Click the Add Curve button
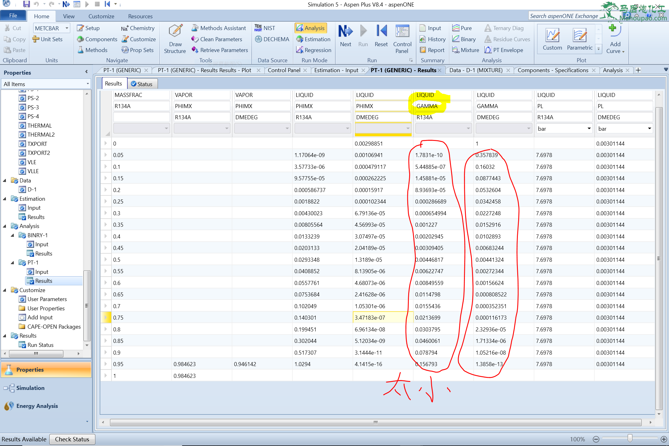The height and width of the screenshot is (446, 669). [615, 39]
